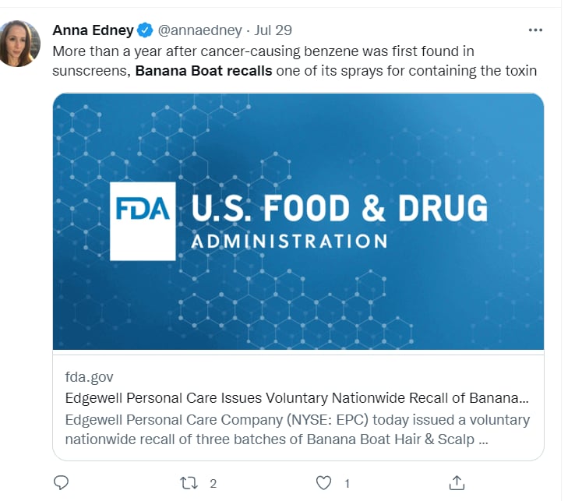Click the card description about three batches
Viewport: 582px width, 501px height.
coord(297,429)
